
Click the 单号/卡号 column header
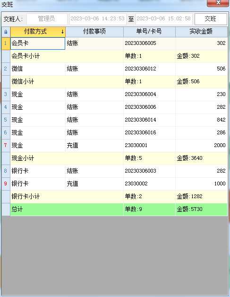click(x=149, y=32)
